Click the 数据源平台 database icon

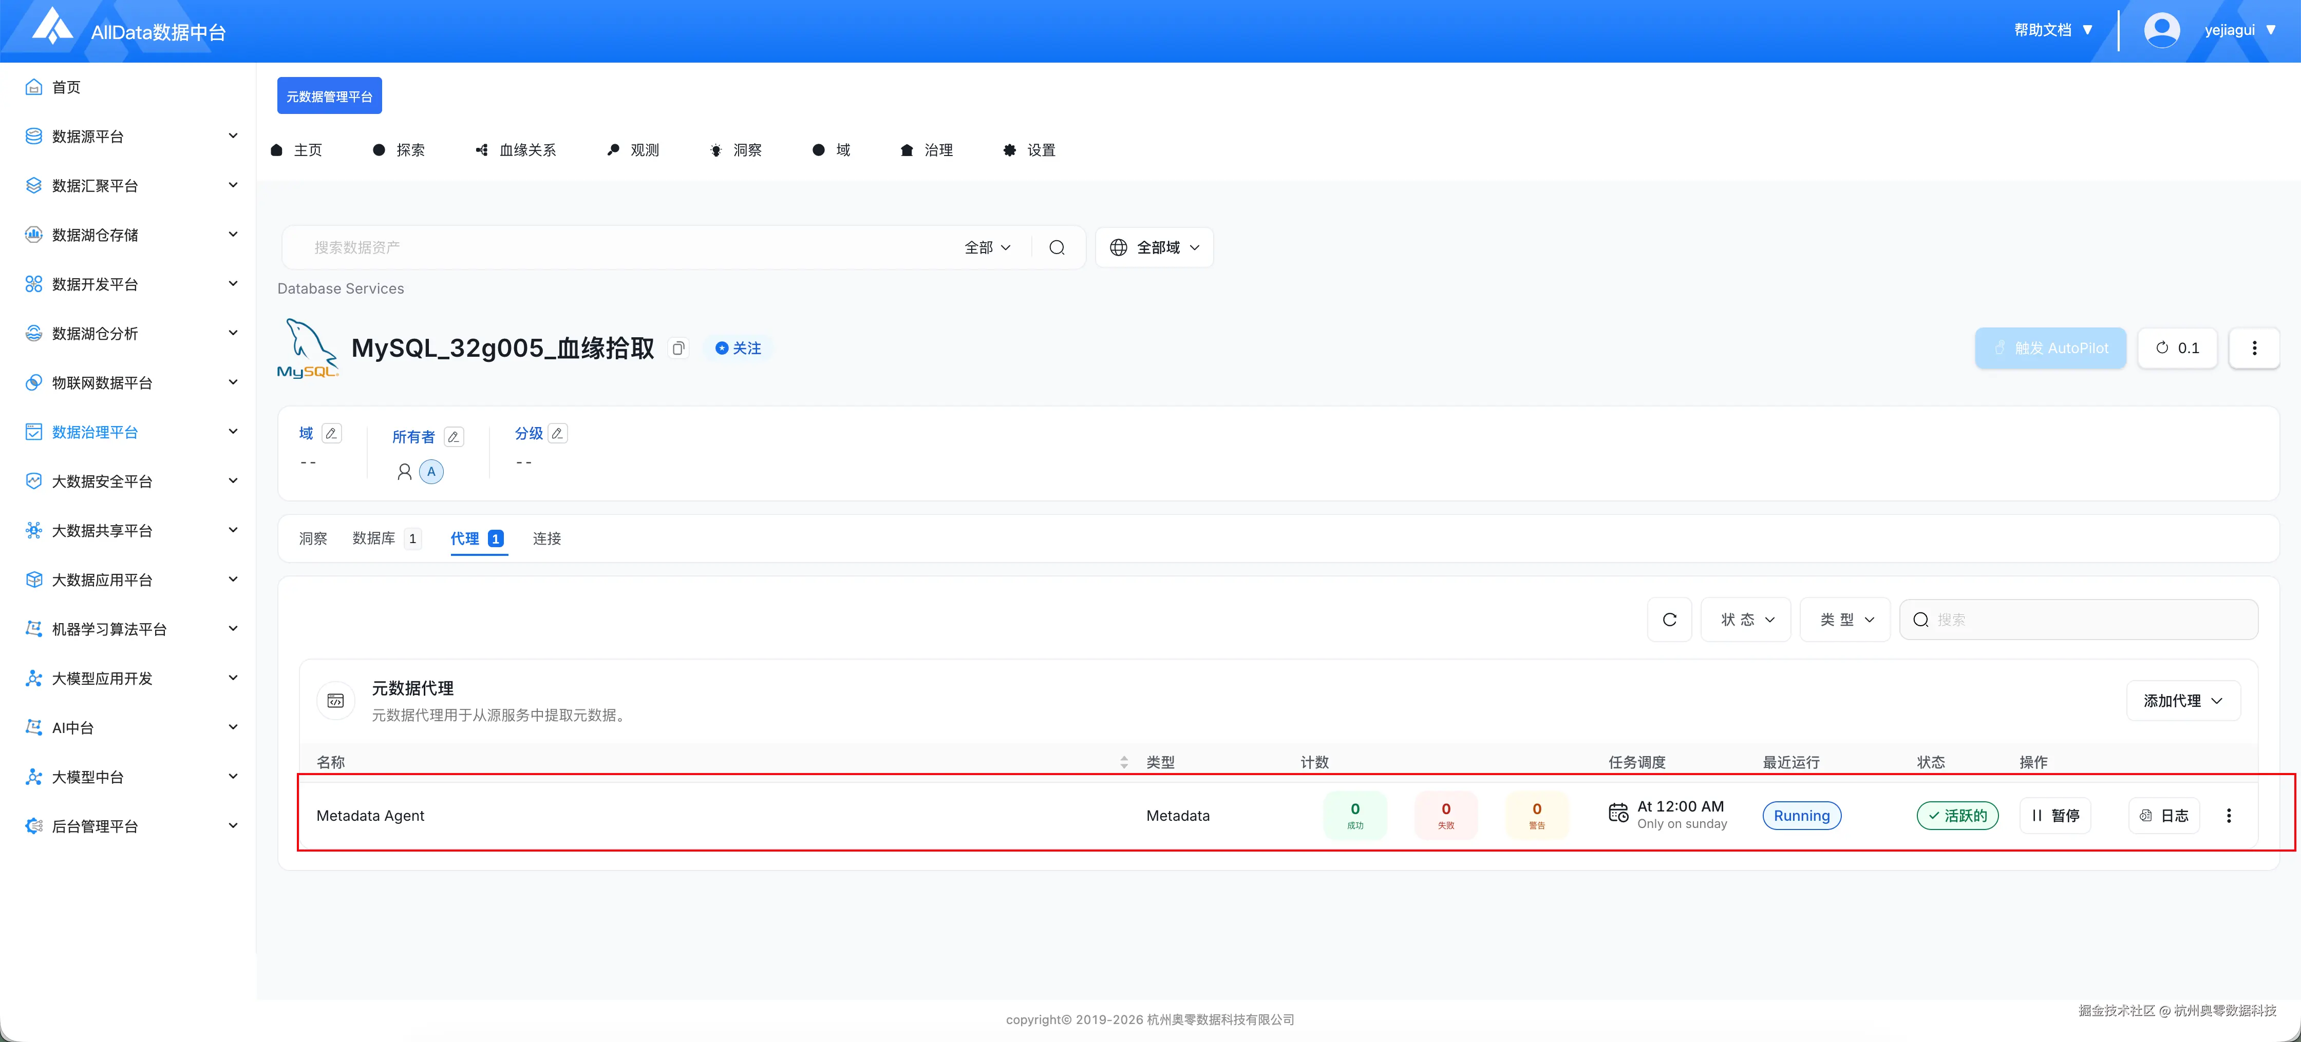pyautogui.click(x=34, y=136)
